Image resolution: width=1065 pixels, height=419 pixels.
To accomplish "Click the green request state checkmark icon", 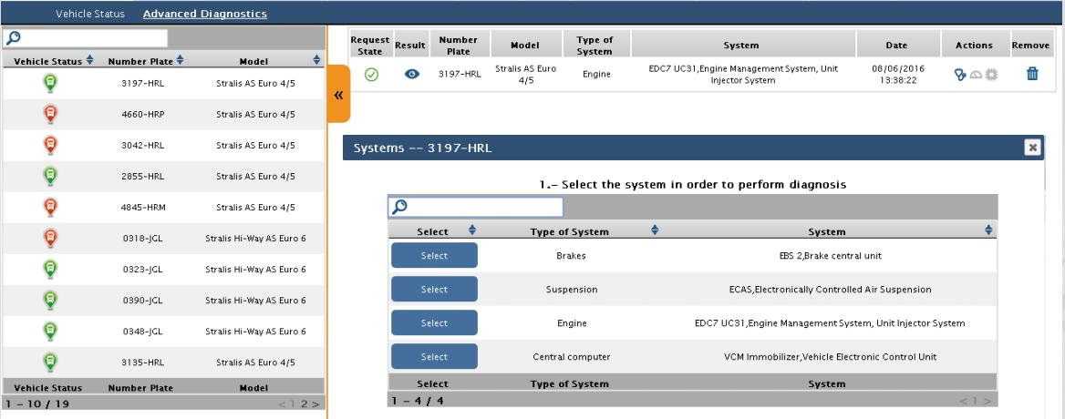I will coord(371,75).
